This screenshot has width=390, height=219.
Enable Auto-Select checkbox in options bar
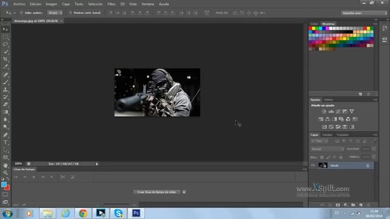pyautogui.click(x=21, y=13)
